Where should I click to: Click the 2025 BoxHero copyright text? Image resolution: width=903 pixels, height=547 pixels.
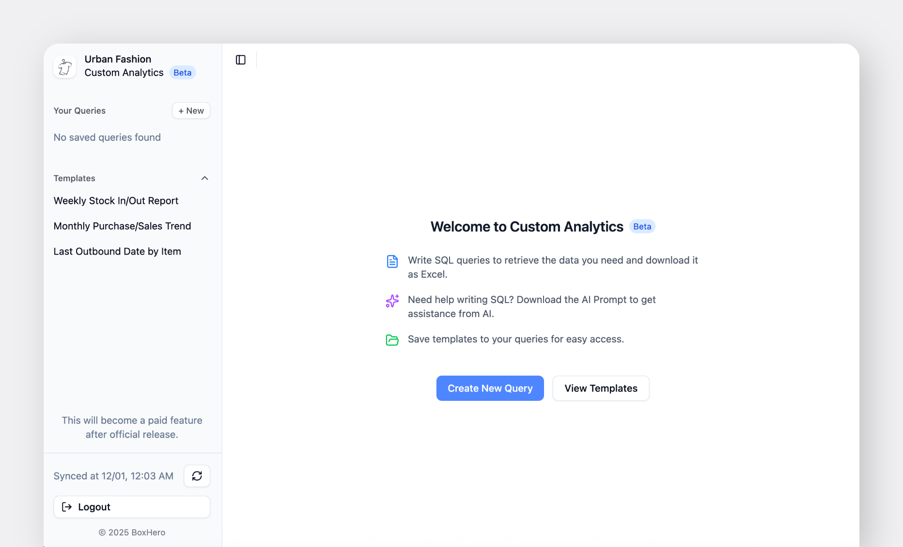click(x=132, y=532)
